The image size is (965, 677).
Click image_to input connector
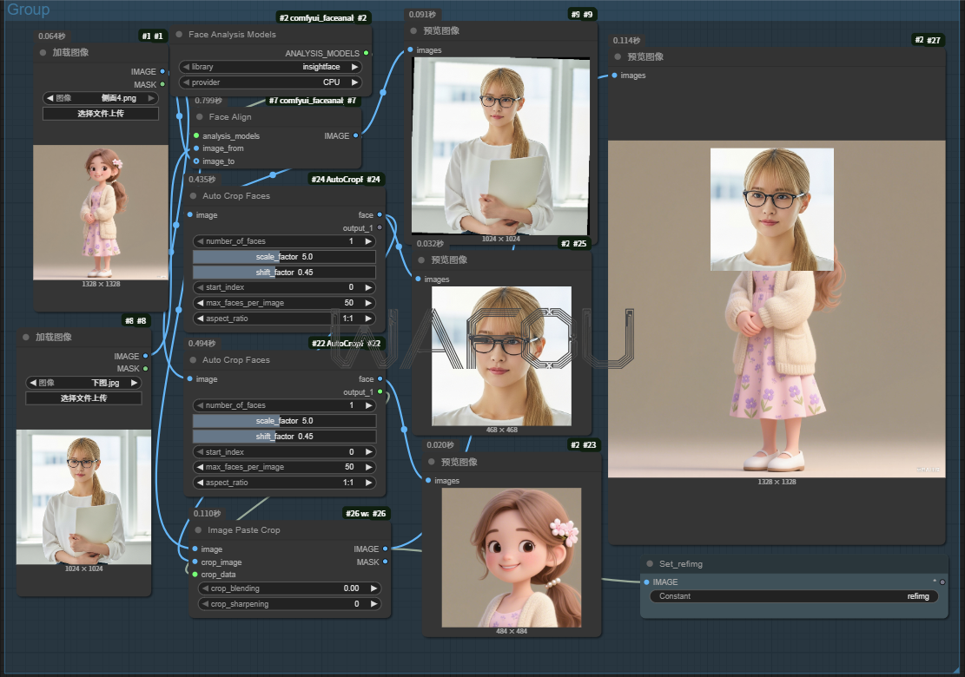point(196,161)
